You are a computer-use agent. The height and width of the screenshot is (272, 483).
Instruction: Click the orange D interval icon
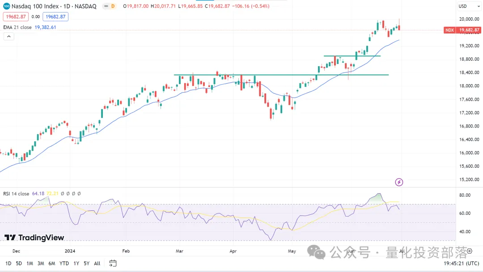coord(113,6)
